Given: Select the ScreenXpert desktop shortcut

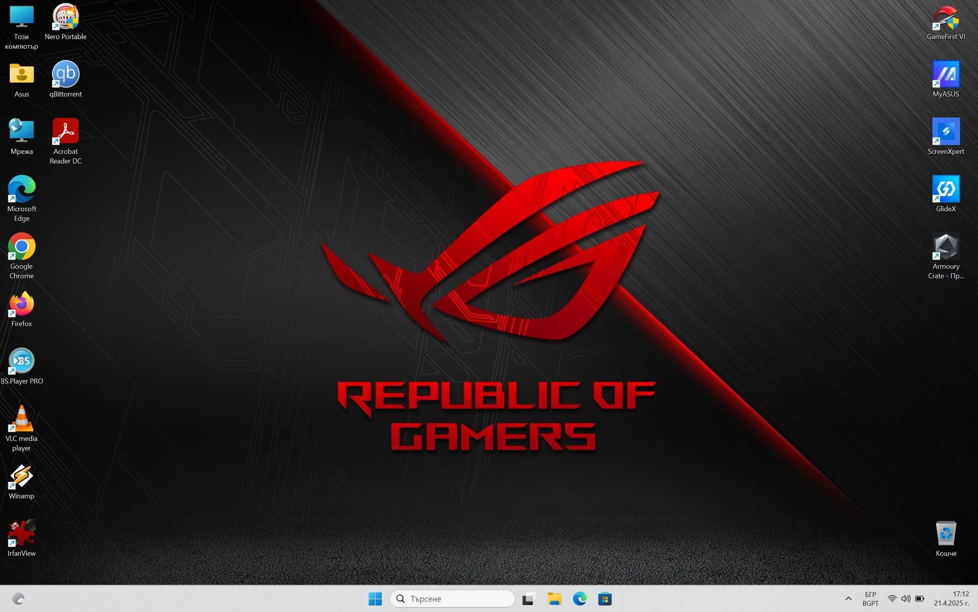Looking at the screenshot, I should click(x=945, y=137).
